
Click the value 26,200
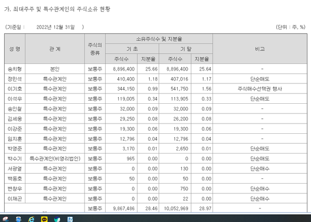click(x=181, y=119)
